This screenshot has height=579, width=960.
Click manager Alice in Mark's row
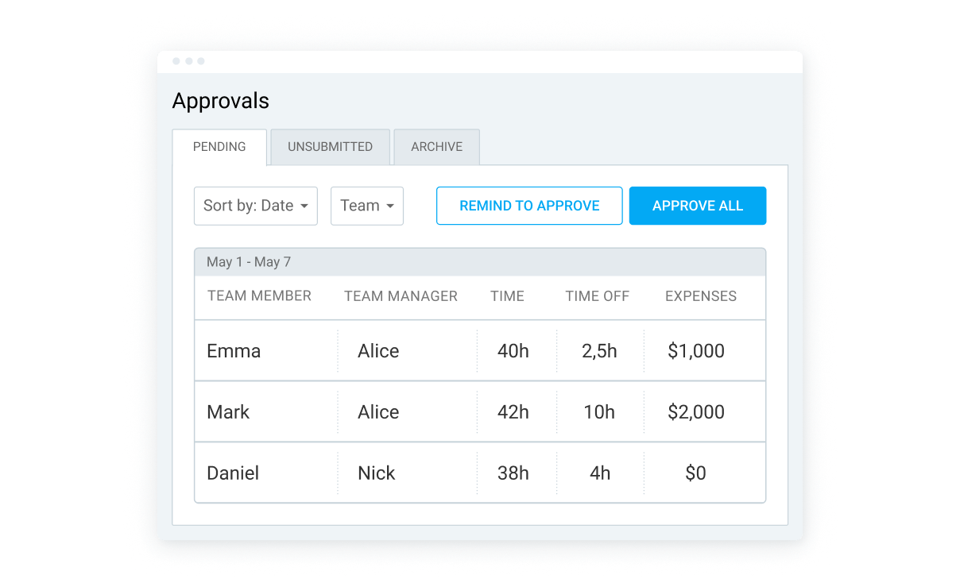click(x=378, y=412)
